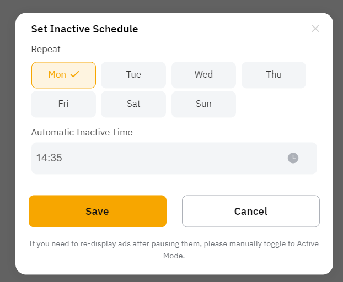Toggle Sun repeat day
Image resolution: width=343 pixels, height=282 pixels.
203,104
